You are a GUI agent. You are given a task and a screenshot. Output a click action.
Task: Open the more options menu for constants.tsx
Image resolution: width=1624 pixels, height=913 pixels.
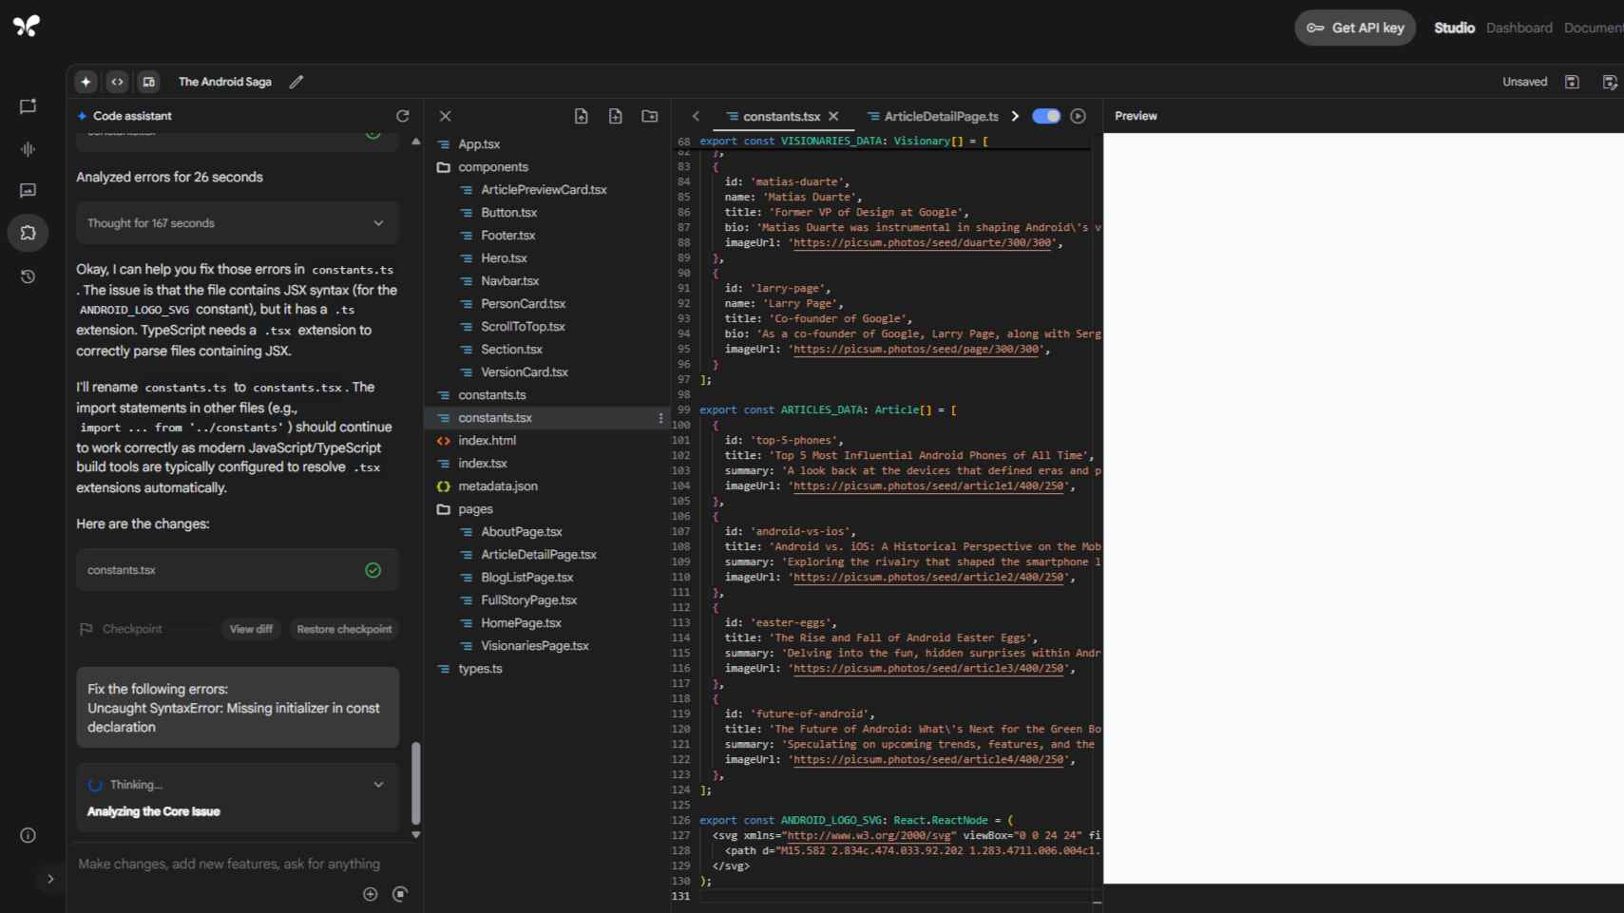[660, 418]
